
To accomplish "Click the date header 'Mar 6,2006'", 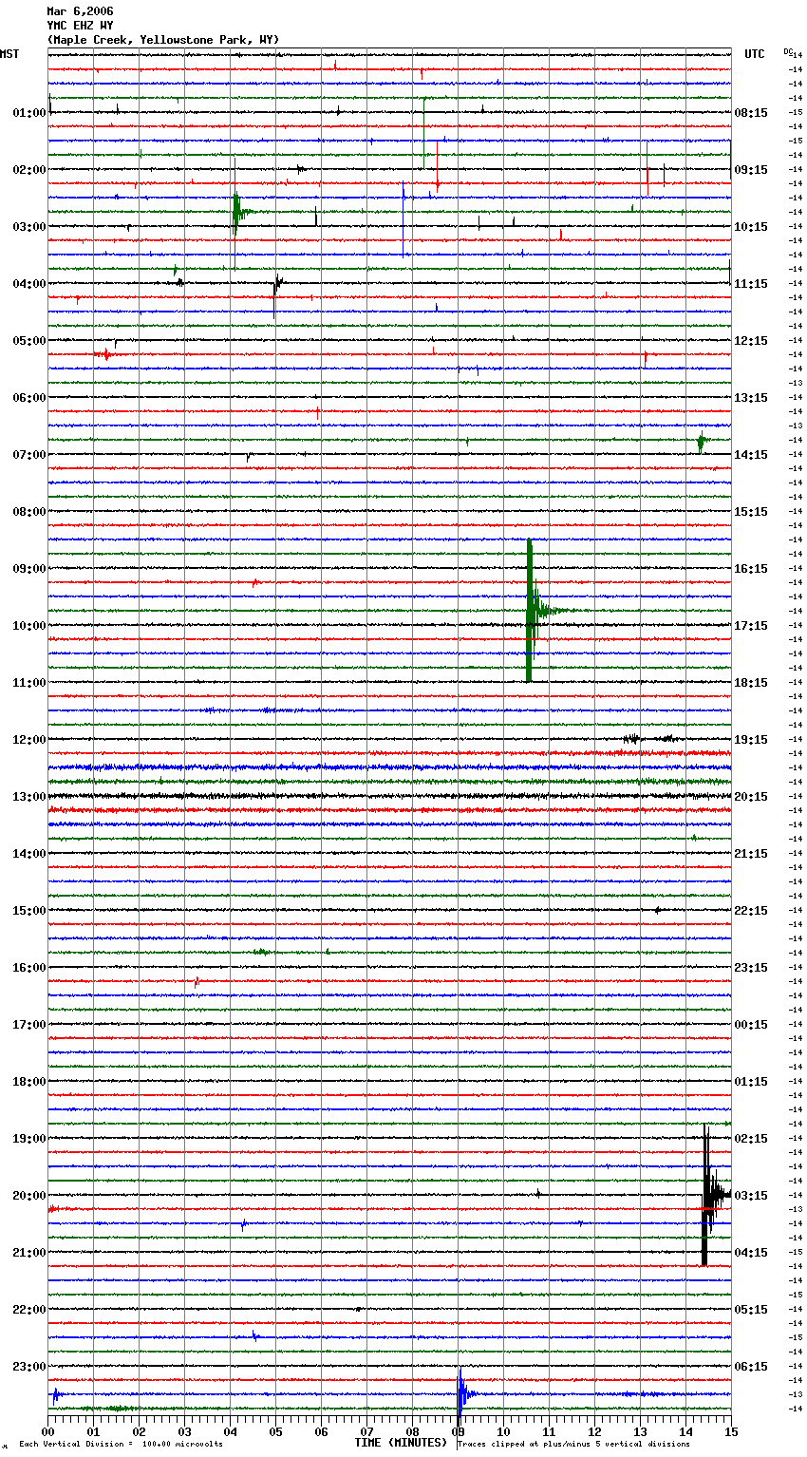I will (x=80, y=11).
